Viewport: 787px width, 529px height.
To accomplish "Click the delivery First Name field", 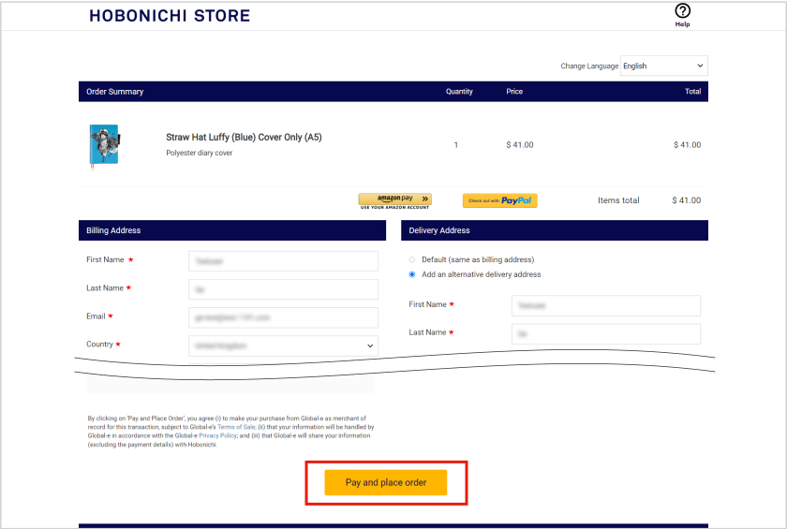I will point(605,305).
